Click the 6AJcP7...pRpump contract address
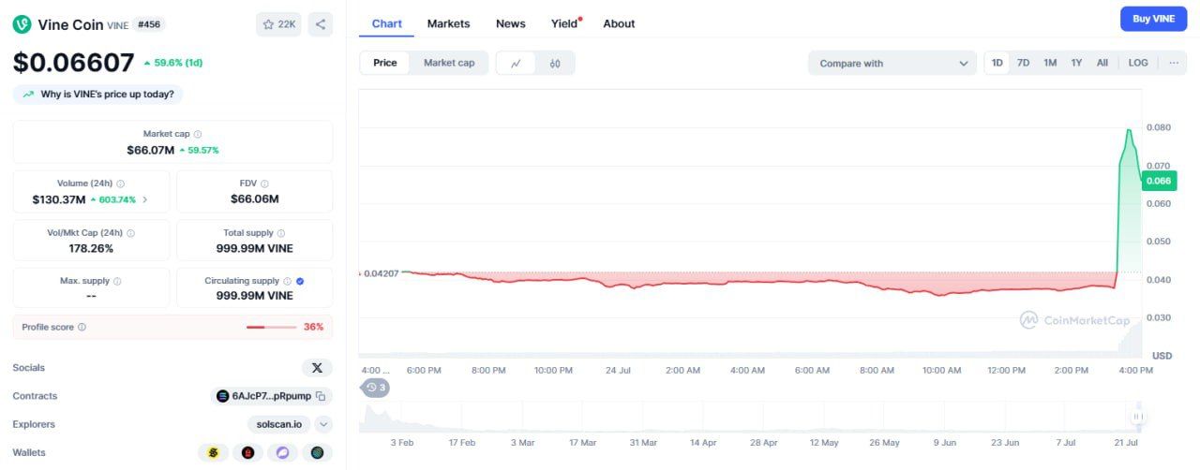The height and width of the screenshot is (470, 1200). click(272, 396)
